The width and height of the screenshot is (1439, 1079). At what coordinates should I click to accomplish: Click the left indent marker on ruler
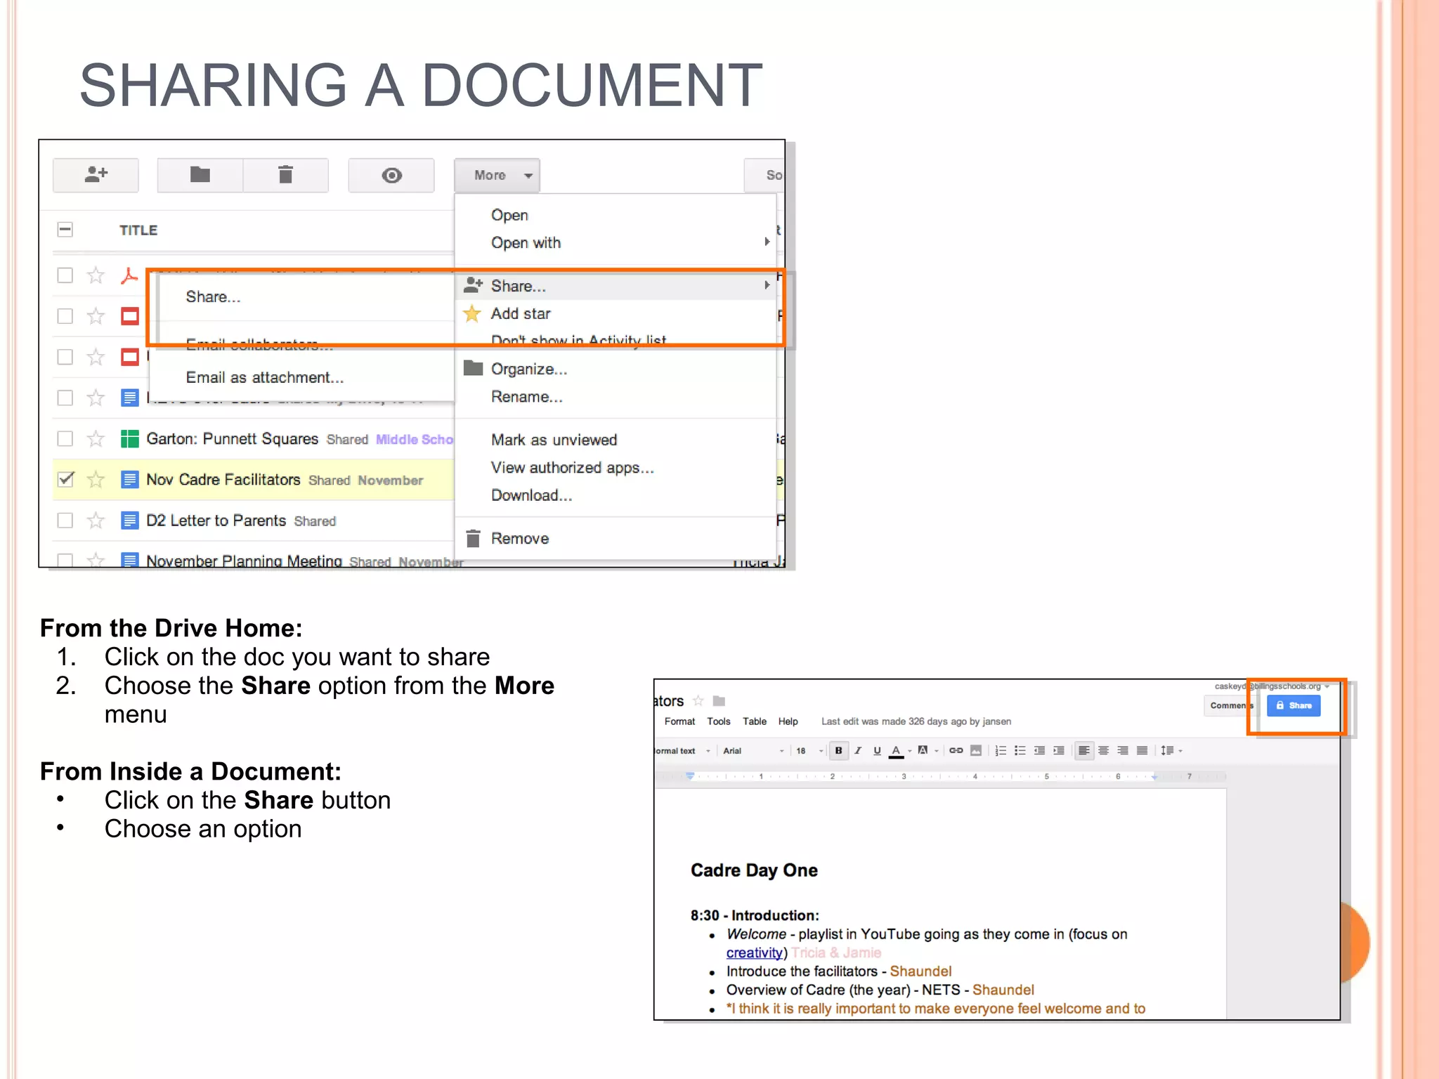690,776
